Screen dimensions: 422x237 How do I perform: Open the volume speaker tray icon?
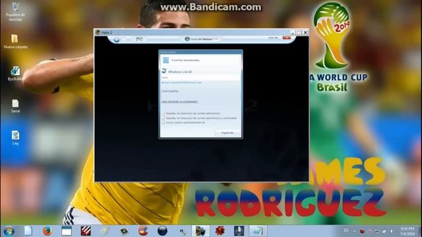(x=392, y=231)
